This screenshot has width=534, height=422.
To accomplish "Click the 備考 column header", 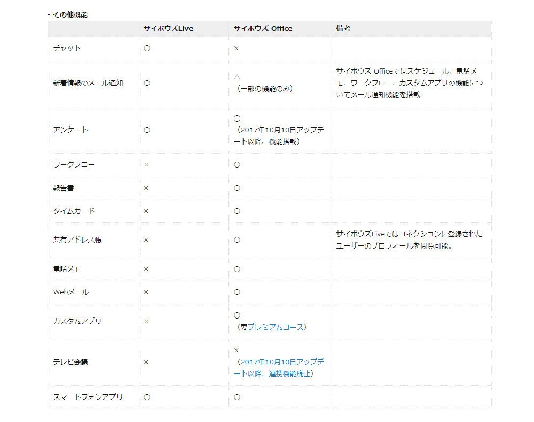I will coord(343,29).
